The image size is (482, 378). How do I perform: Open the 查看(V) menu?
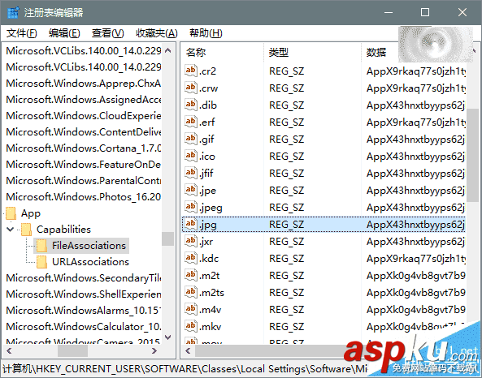coord(107,33)
